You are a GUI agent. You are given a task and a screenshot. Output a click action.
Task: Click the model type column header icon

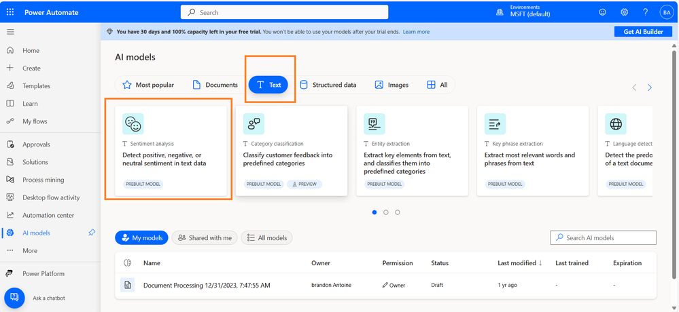click(127, 262)
